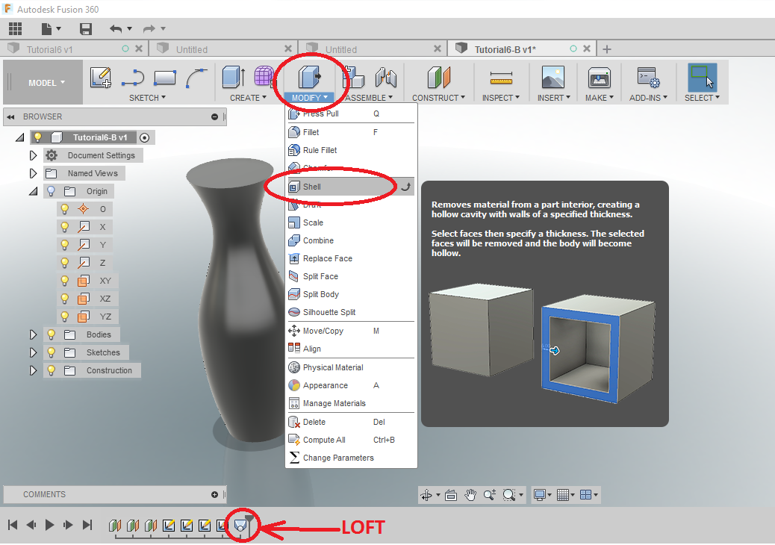This screenshot has width=775, height=545.
Task: Click the Select tool icon
Action: click(703, 78)
